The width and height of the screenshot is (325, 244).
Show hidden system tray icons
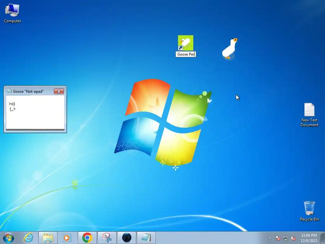270,238
